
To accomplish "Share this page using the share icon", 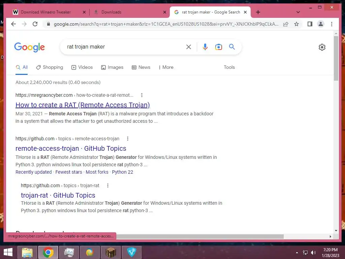I will [286, 24].
